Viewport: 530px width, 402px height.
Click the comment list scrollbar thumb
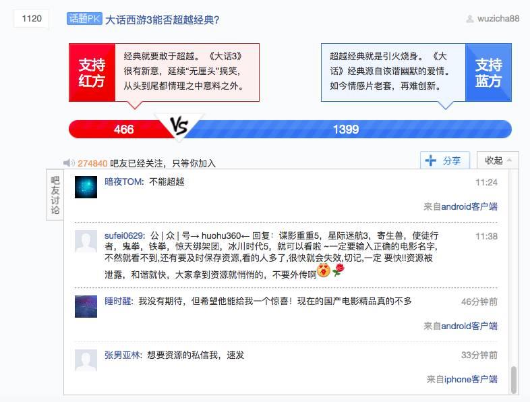point(514,380)
